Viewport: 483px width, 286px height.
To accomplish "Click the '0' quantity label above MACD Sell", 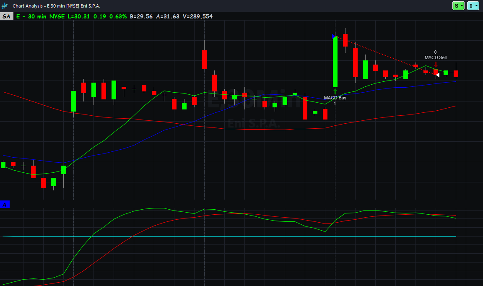I will click(x=435, y=52).
